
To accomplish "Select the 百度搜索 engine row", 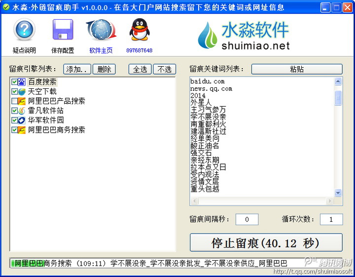I will [42, 82].
